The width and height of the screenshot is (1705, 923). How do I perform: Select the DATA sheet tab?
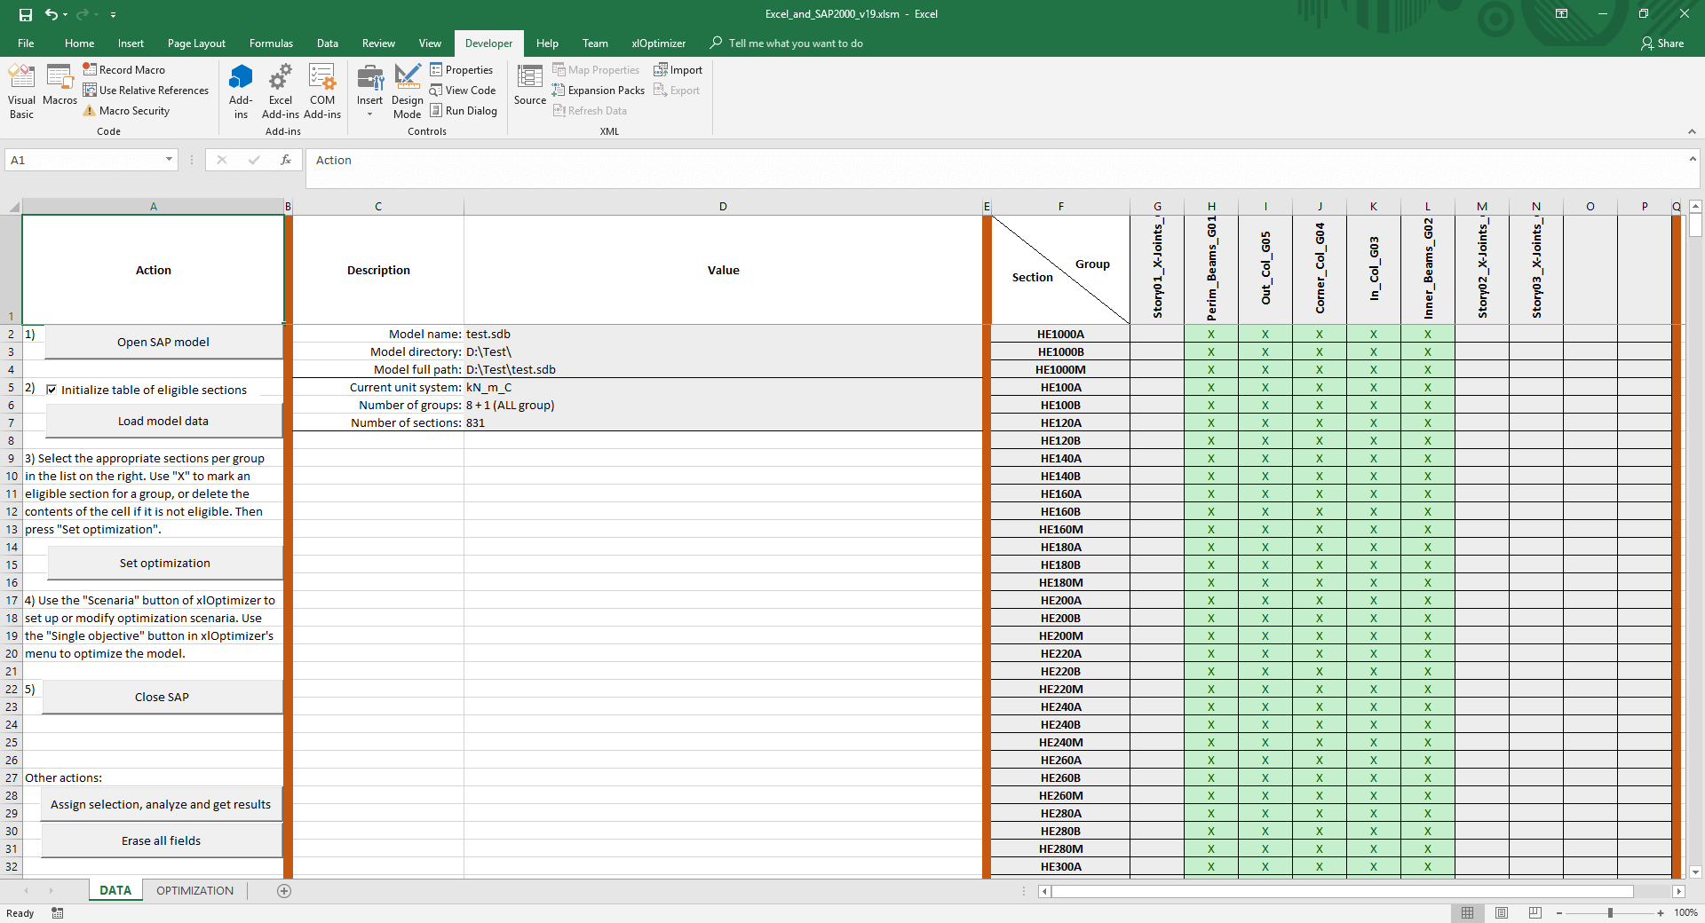click(115, 891)
